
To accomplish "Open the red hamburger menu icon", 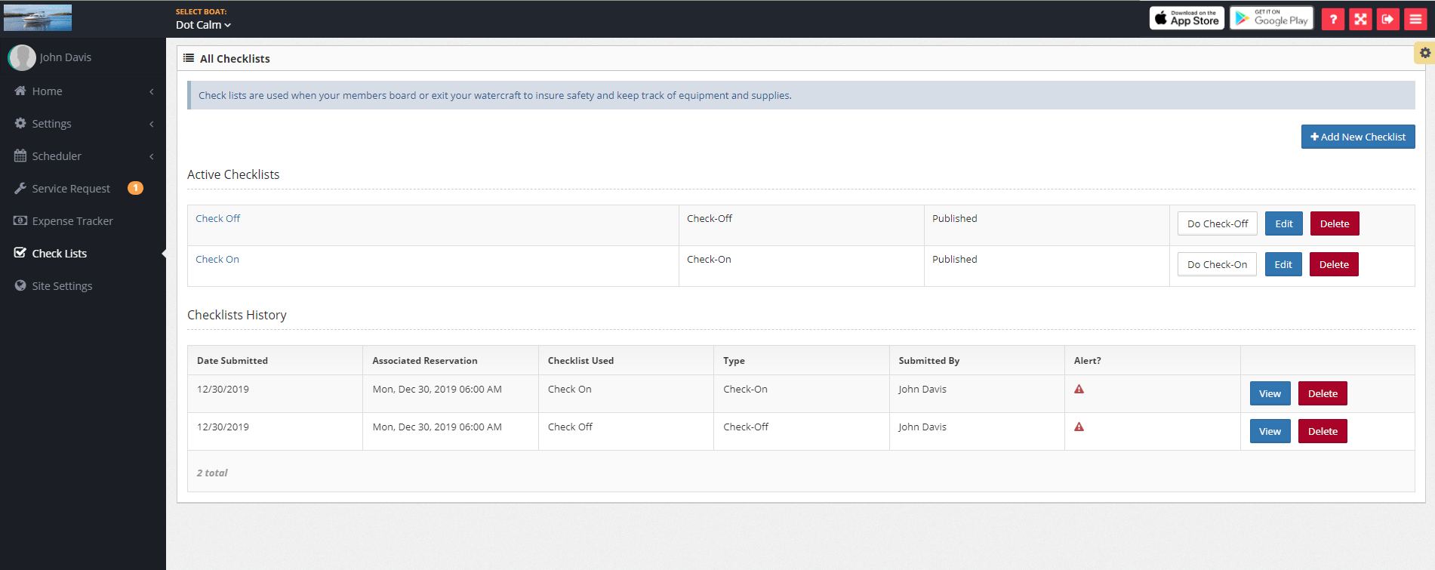I will click(1415, 20).
